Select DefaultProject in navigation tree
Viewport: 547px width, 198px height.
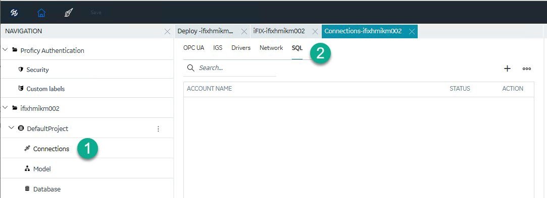[x=47, y=129]
